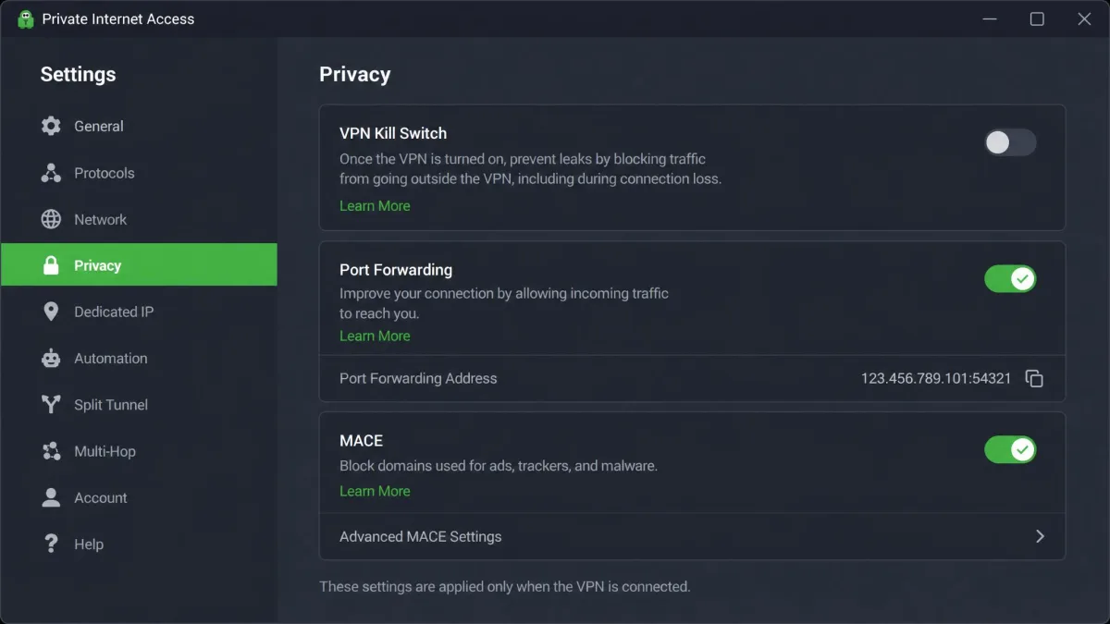This screenshot has width=1110, height=624.
Task: Click the Private Internet Access logo icon
Action: click(25, 18)
